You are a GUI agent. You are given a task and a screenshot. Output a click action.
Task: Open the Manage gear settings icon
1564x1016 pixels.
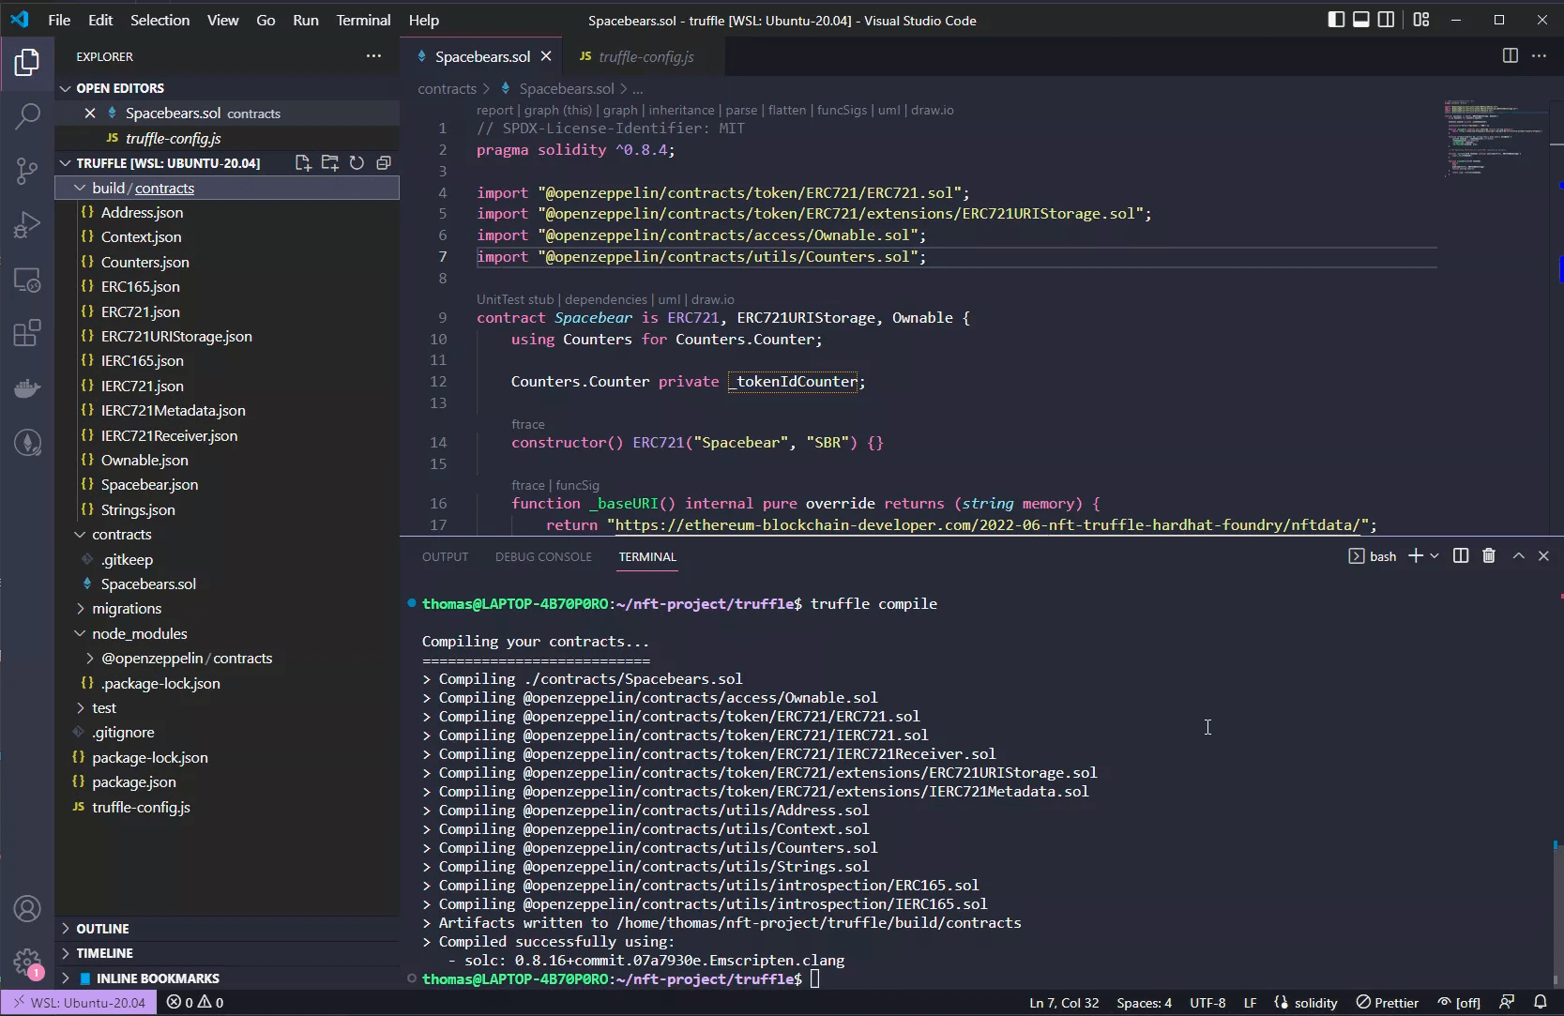pos(27,963)
